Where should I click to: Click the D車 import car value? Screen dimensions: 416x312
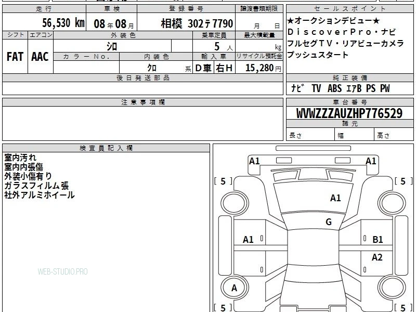[x=203, y=68]
